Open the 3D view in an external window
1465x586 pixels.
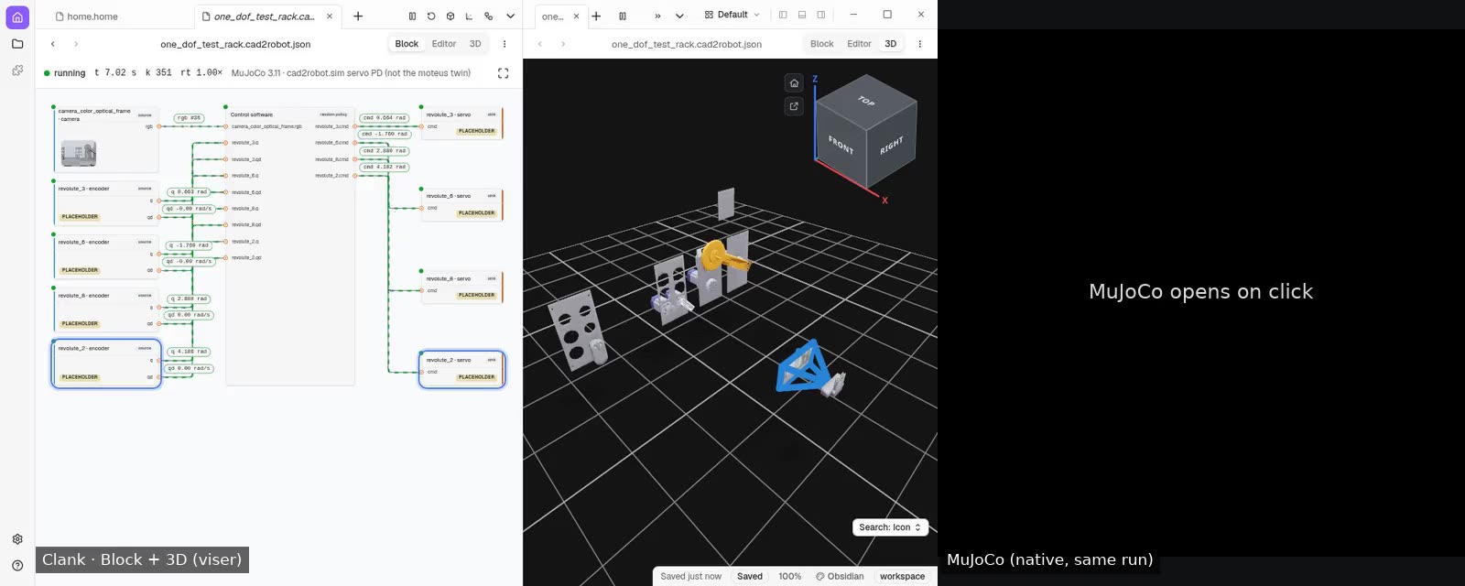point(794,106)
